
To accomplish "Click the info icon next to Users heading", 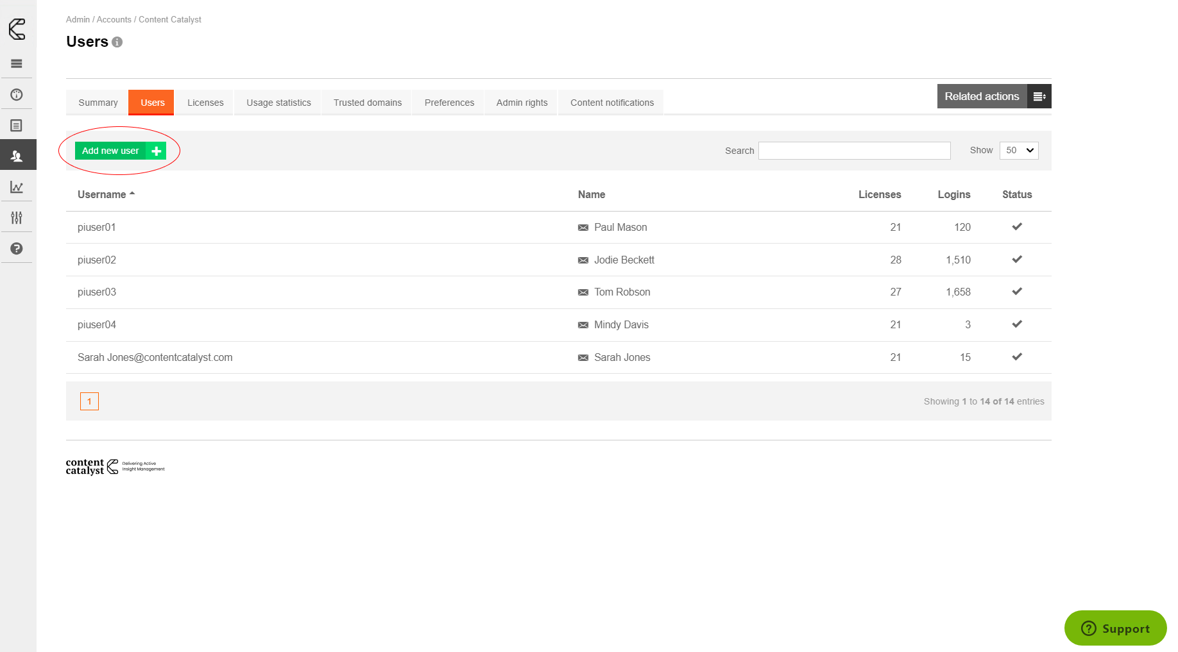I will tap(117, 42).
